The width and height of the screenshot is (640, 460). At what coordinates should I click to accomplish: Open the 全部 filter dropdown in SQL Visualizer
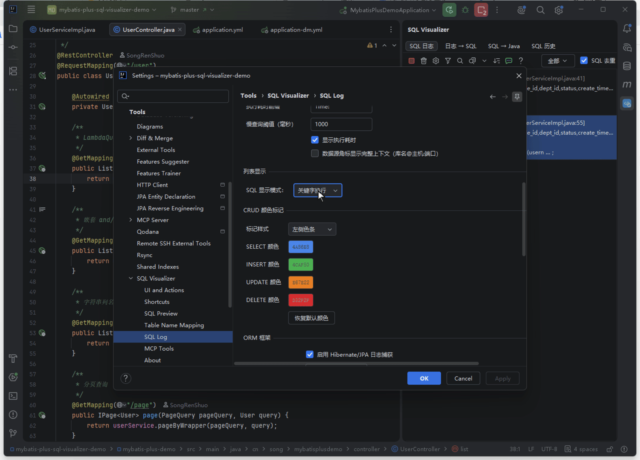[558, 60]
